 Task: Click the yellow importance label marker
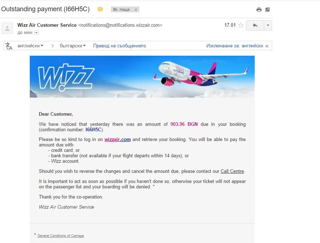tap(100, 9)
